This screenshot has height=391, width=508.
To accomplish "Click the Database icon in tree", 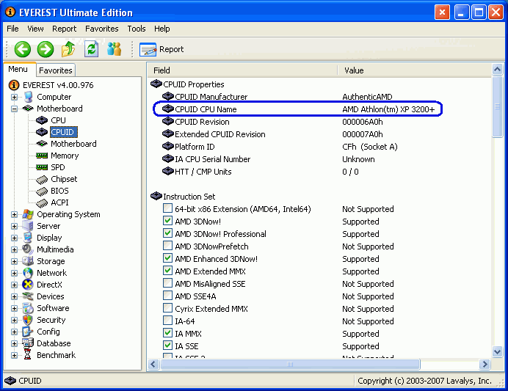I will [x=28, y=343].
